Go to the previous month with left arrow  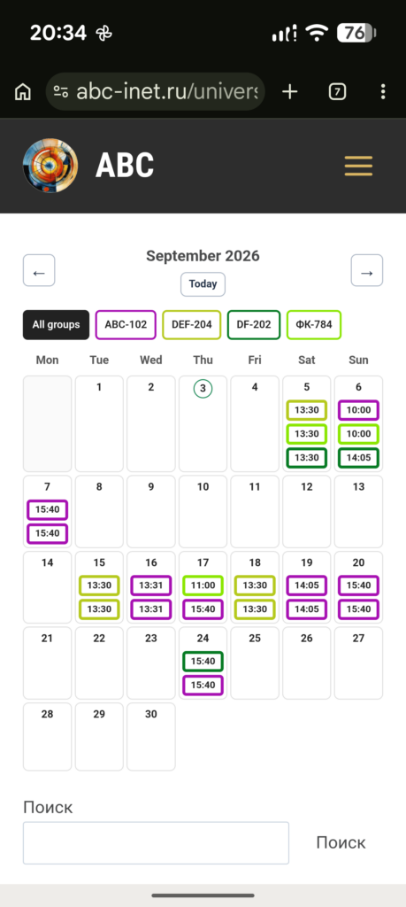point(39,270)
